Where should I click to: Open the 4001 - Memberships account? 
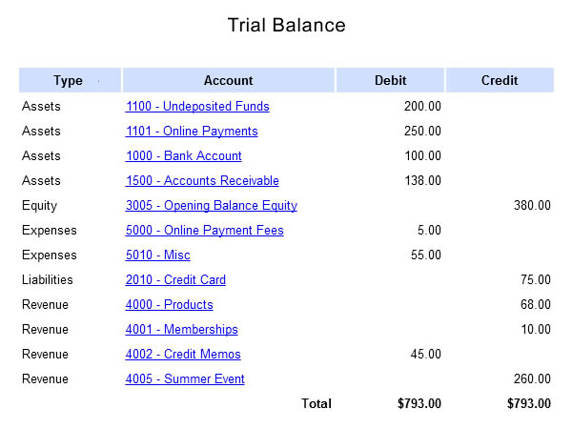[x=182, y=330]
